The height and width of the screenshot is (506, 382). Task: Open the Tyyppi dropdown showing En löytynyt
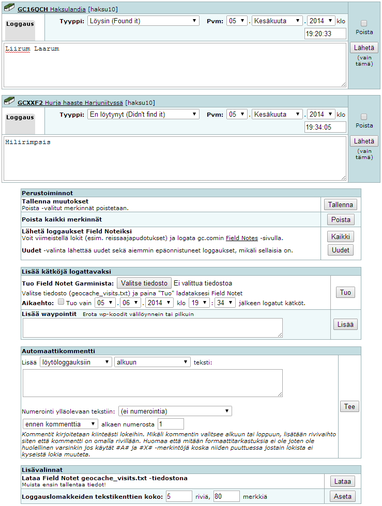point(143,115)
